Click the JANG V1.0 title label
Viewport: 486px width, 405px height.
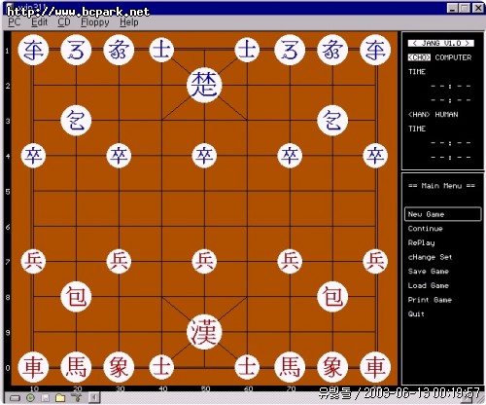point(441,43)
